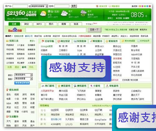
Task: Open the 面值 value dropdown
Action: pyautogui.click(x=24, y=78)
